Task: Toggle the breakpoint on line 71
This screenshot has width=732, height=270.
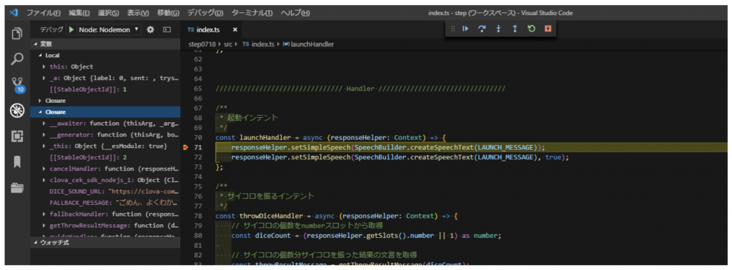Action: [x=187, y=147]
